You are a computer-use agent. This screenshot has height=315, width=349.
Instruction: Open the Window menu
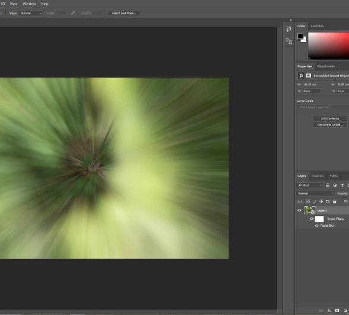pyautogui.click(x=29, y=4)
